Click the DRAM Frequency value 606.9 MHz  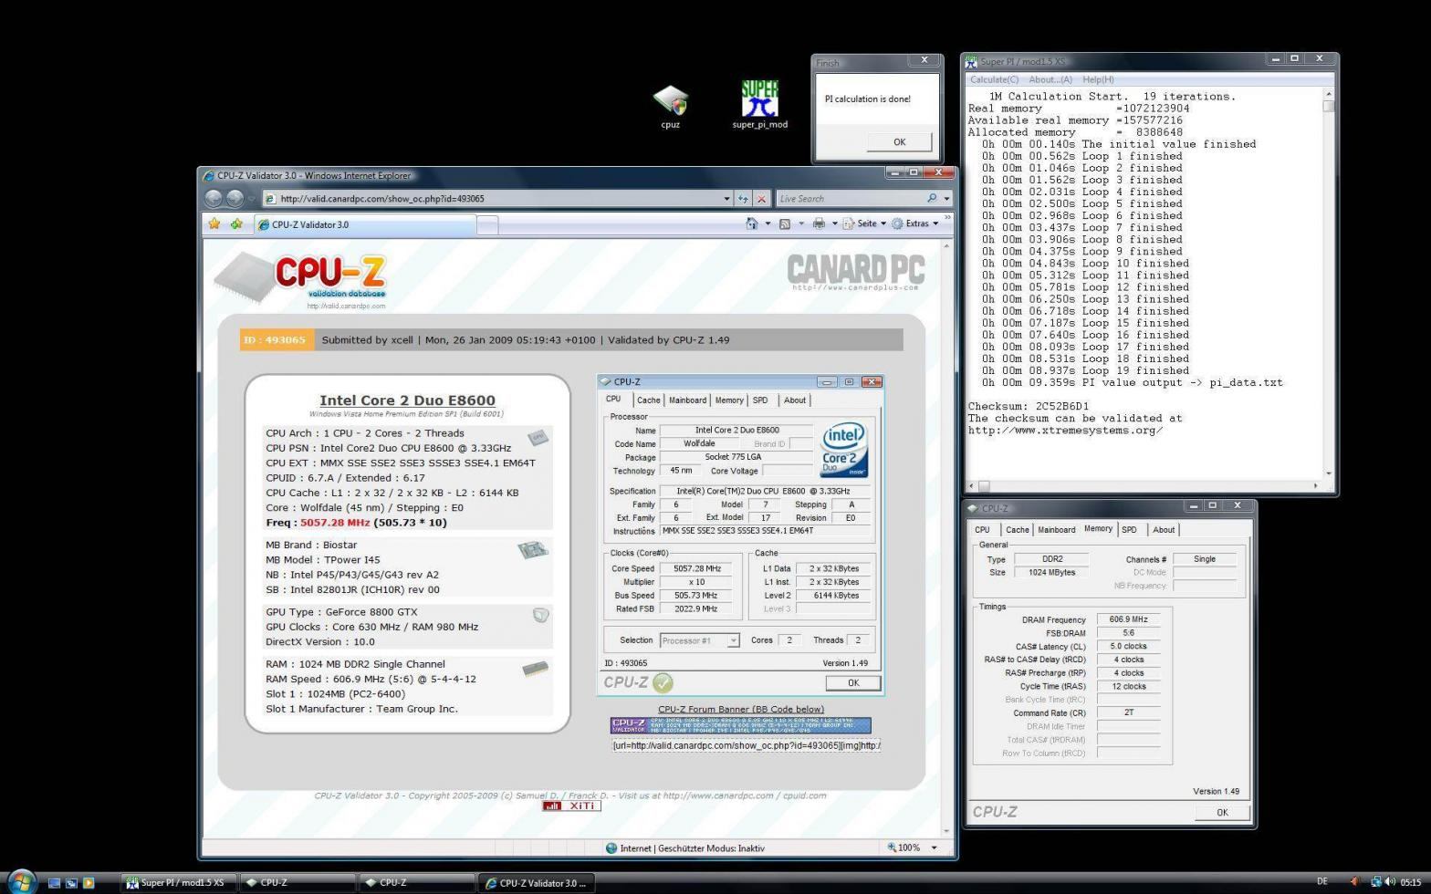[1128, 619]
